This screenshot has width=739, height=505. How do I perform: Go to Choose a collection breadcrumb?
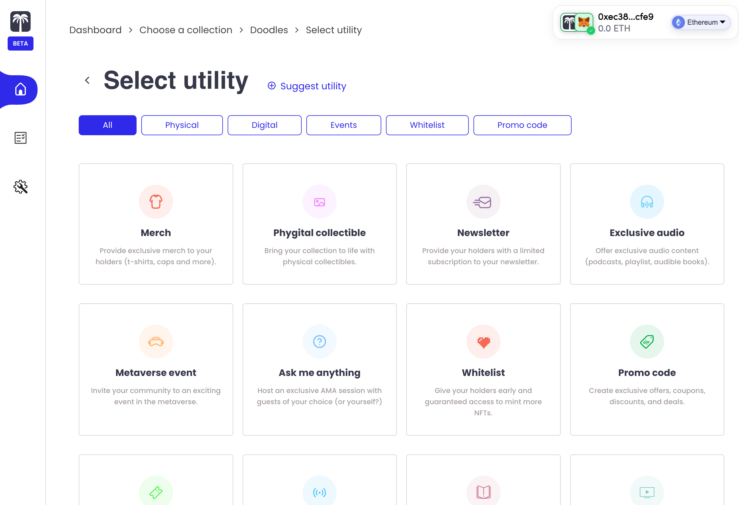[x=186, y=30]
